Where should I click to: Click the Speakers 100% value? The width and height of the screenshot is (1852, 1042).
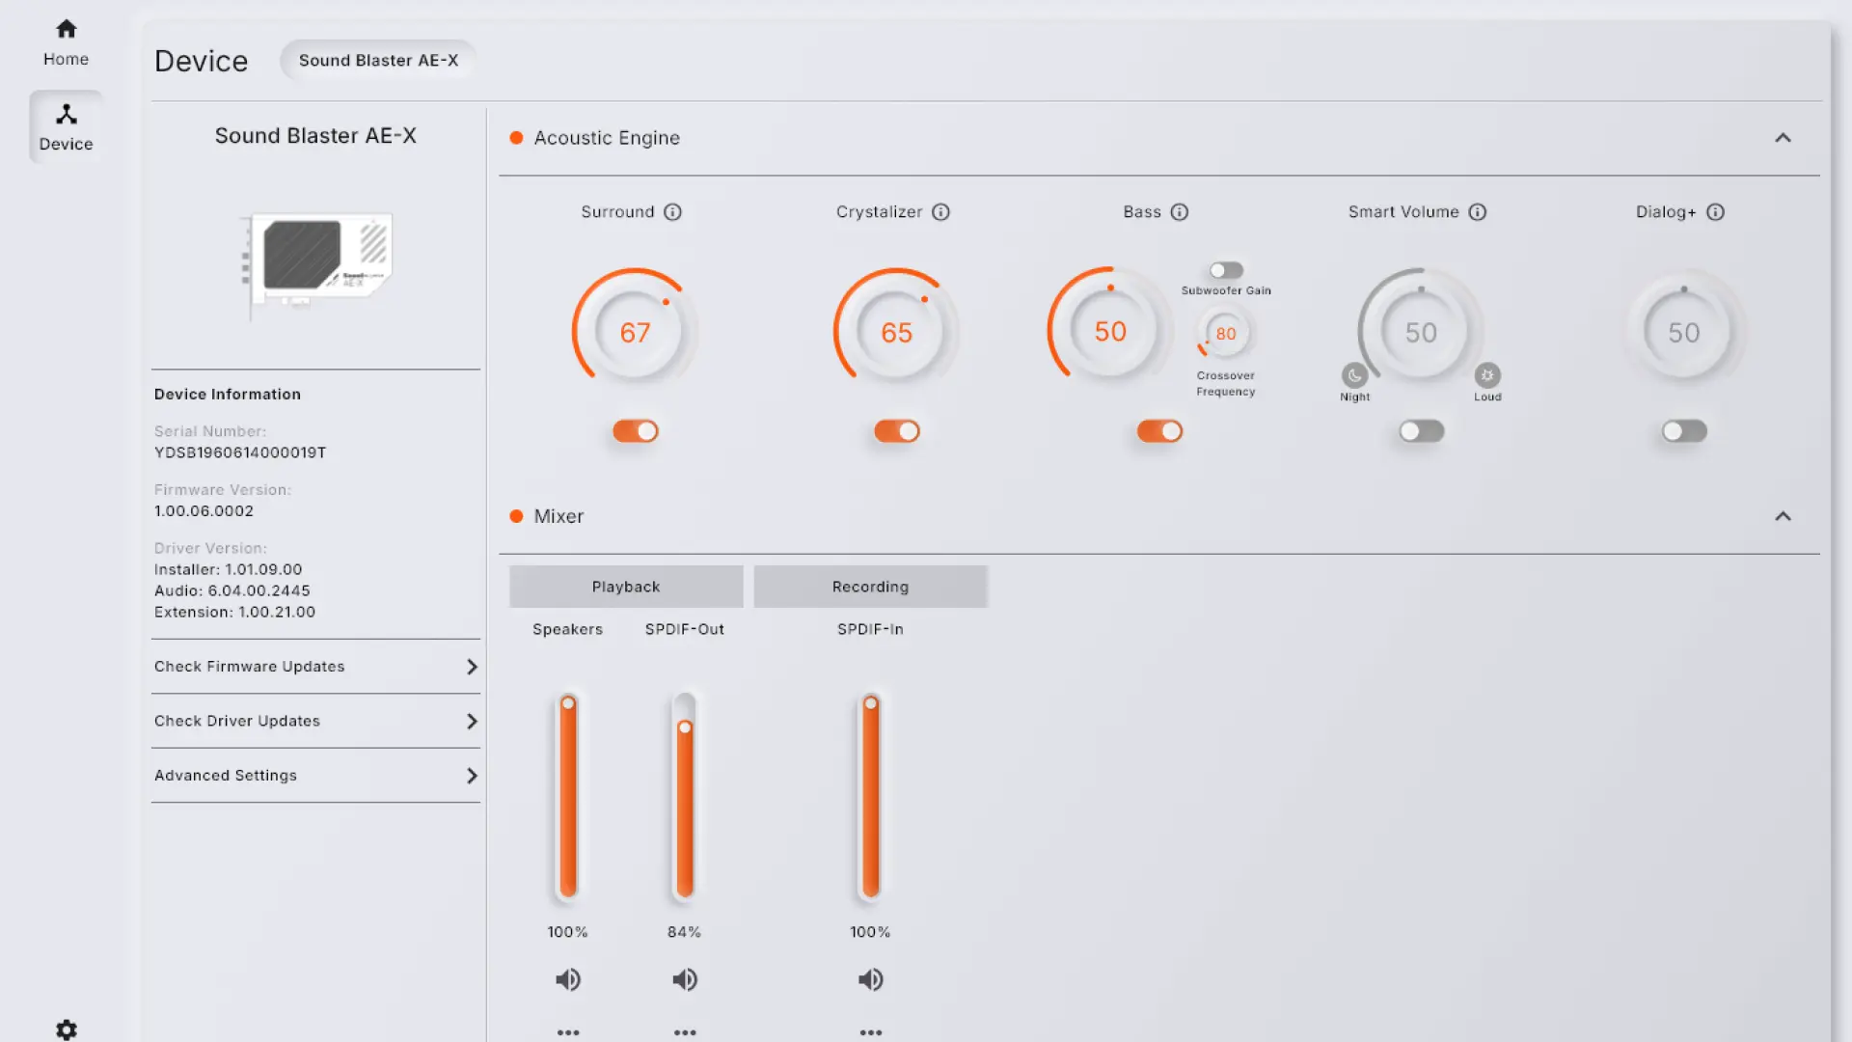click(x=567, y=932)
